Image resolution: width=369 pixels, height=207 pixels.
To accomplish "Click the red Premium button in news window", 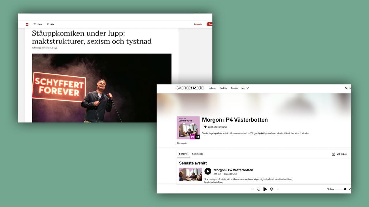I will (210, 24).
